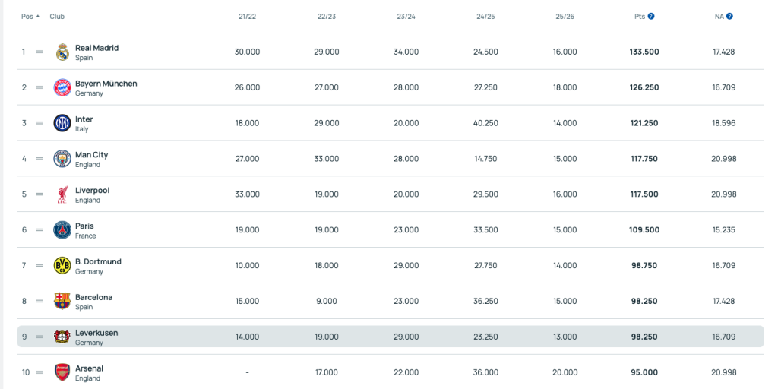
Task: Click the Arsenal club crest
Action: [x=62, y=372]
